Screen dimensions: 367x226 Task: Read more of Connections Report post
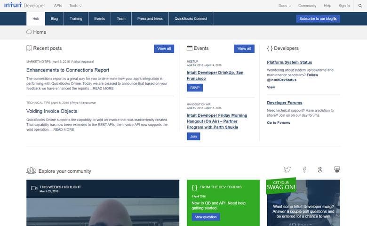103,89
